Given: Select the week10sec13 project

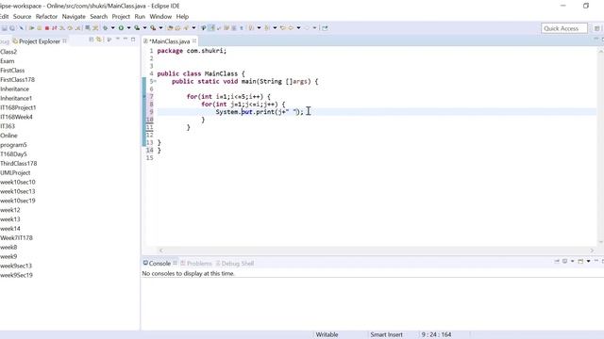Looking at the screenshot, I should coord(18,191).
